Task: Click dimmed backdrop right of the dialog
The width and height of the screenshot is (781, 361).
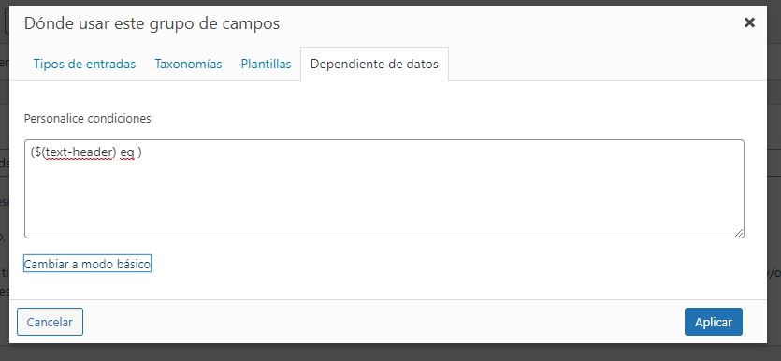Action: (774, 180)
